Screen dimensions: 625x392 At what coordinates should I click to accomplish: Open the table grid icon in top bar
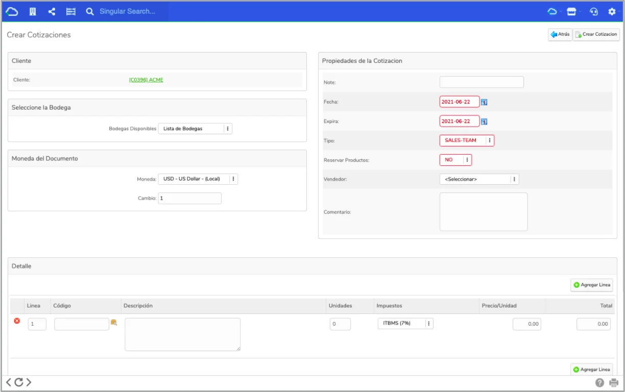(x=71, y=11)
